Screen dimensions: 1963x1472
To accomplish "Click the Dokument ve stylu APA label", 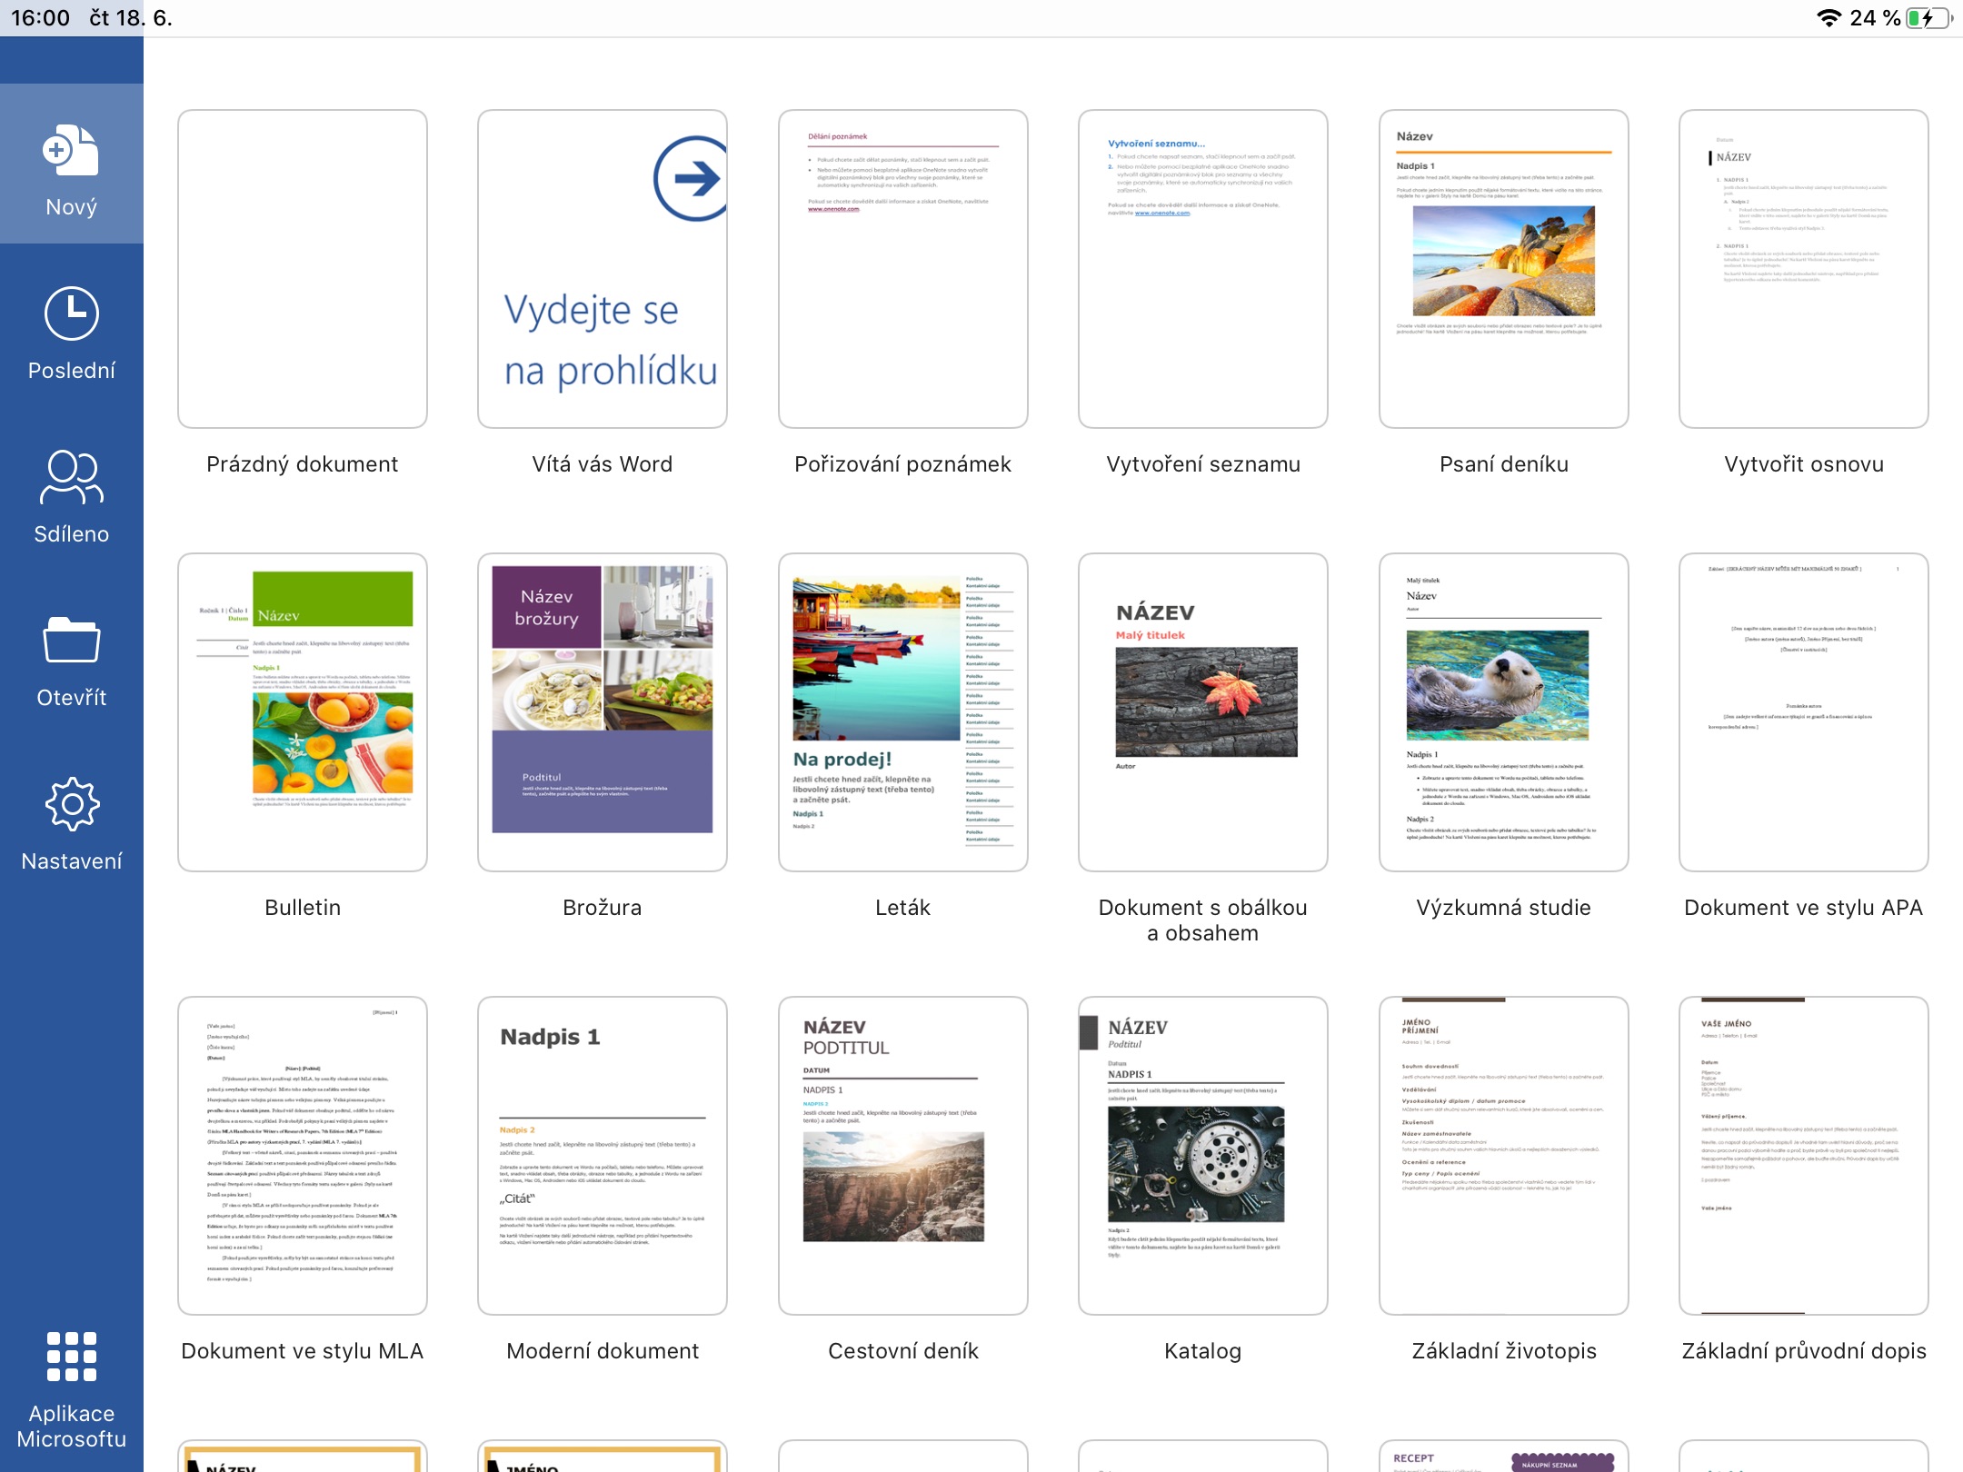I will click(1803, 908).
